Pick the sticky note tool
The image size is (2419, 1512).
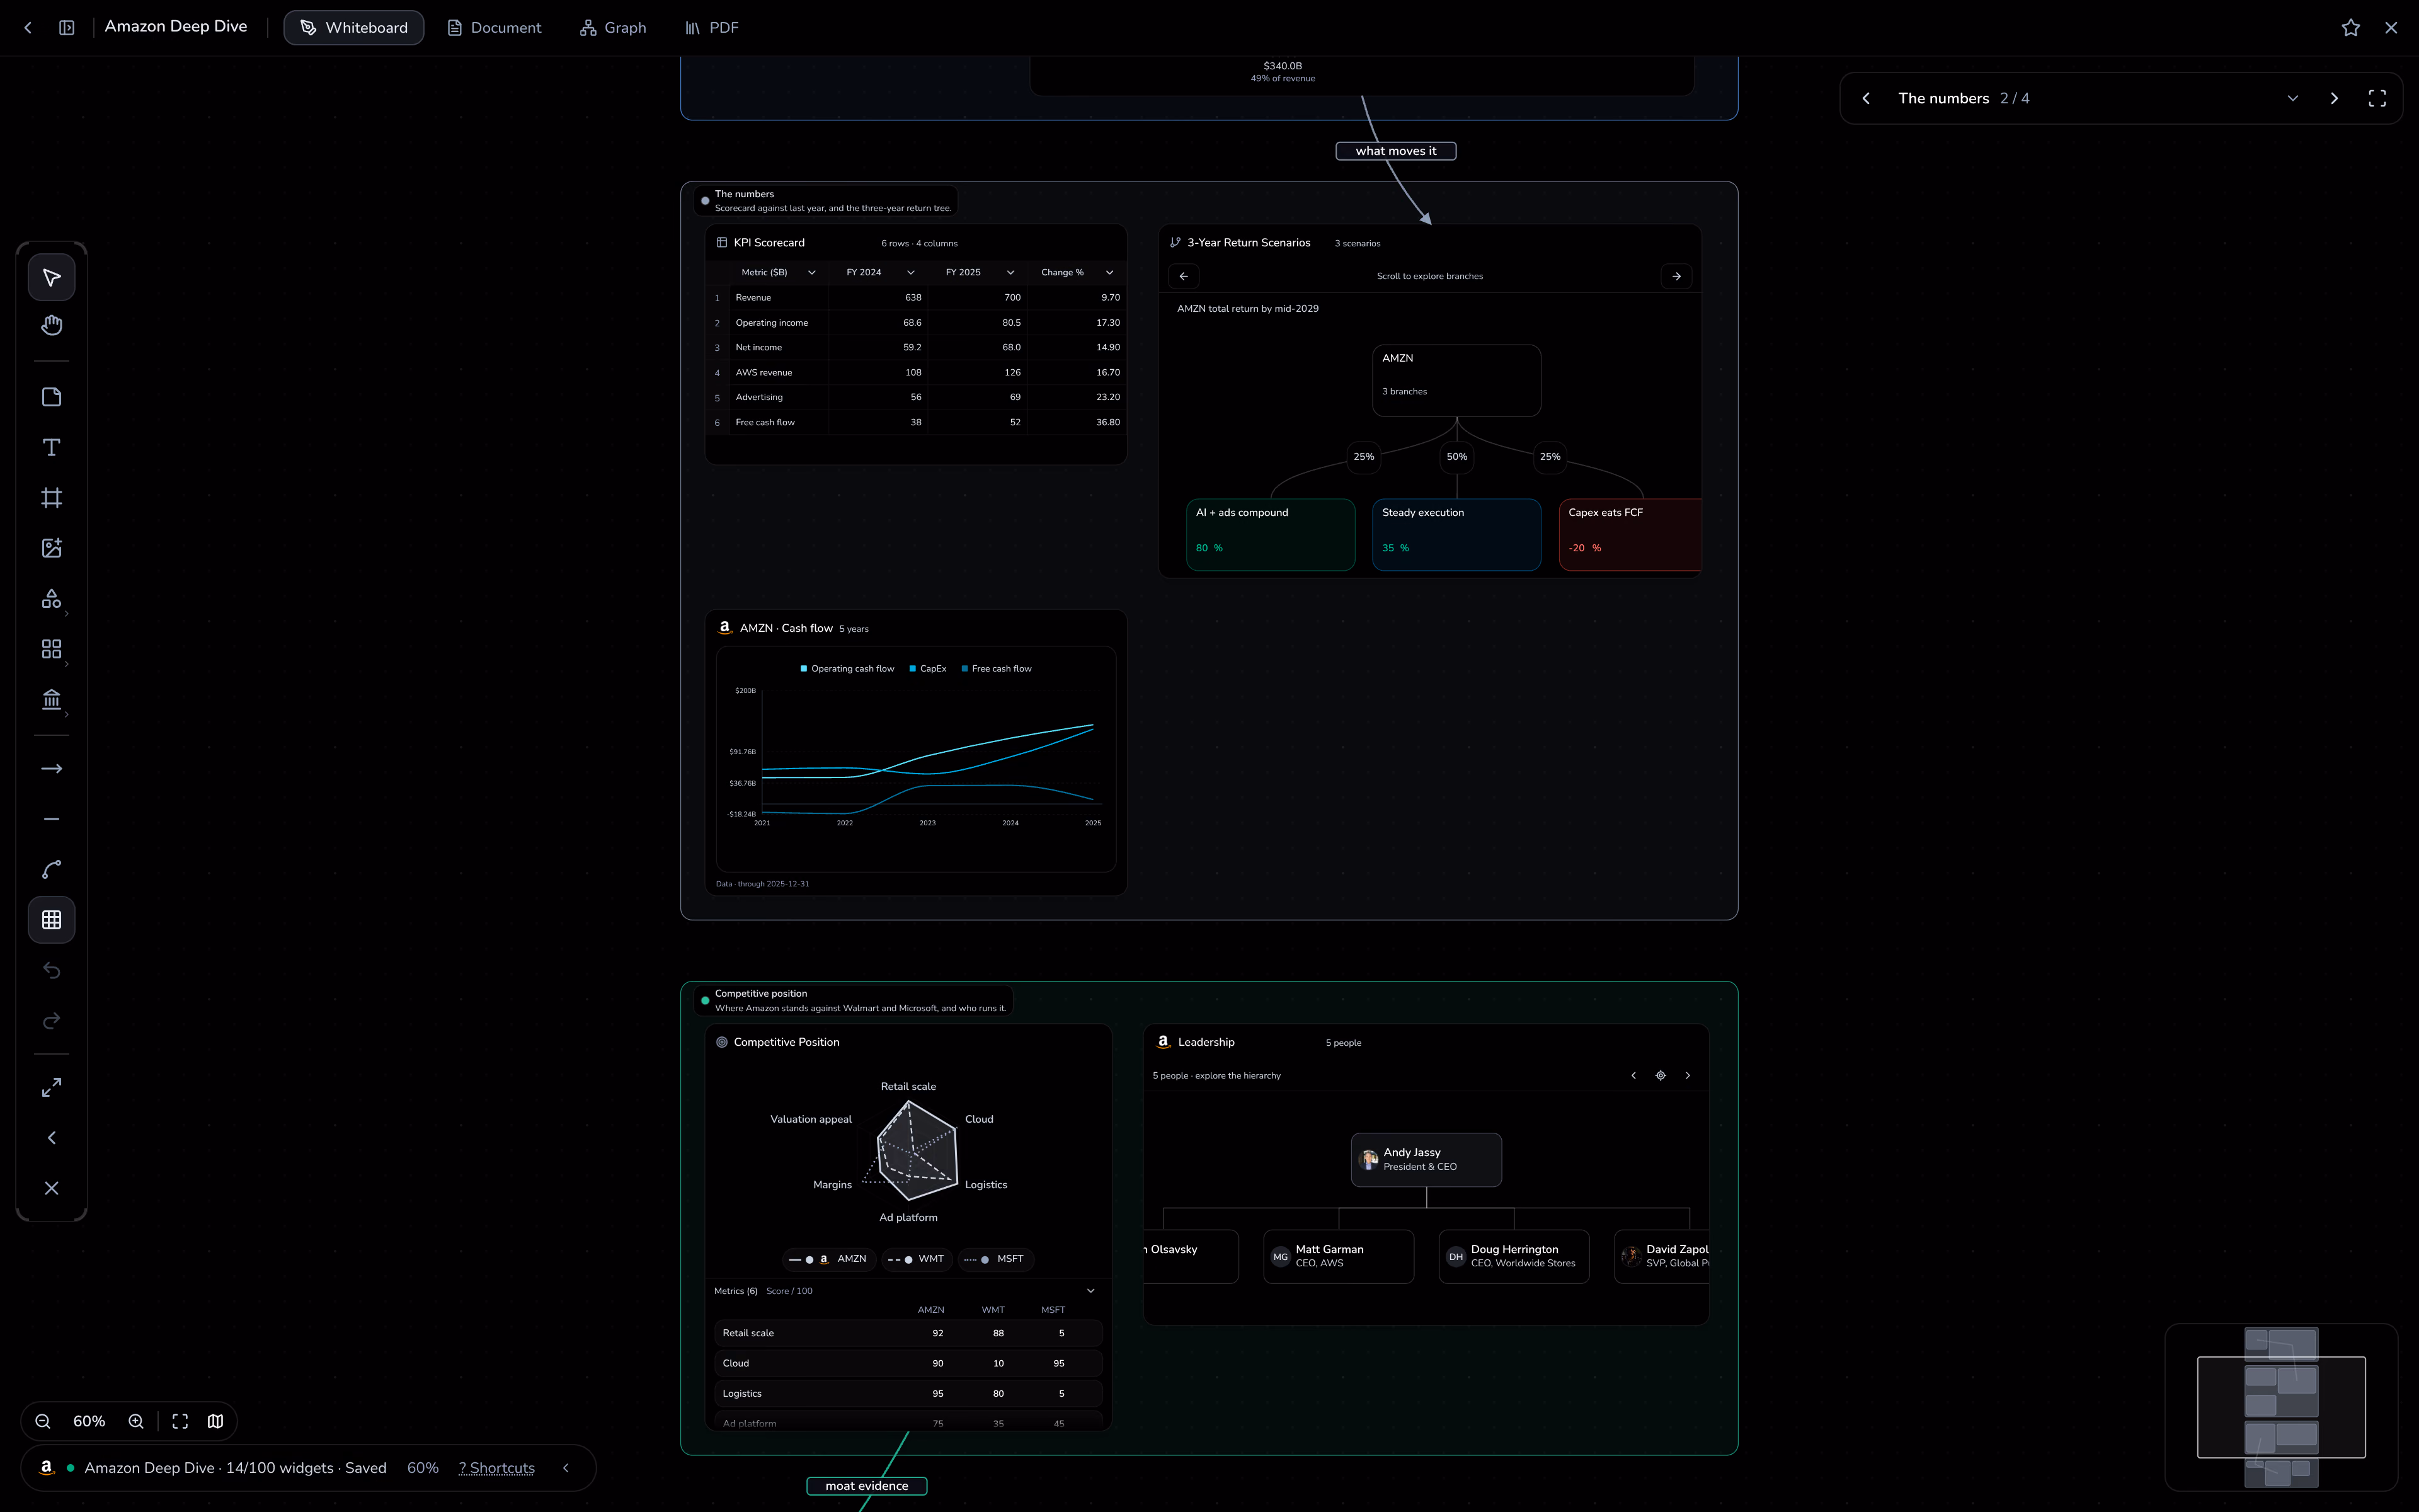52,397
